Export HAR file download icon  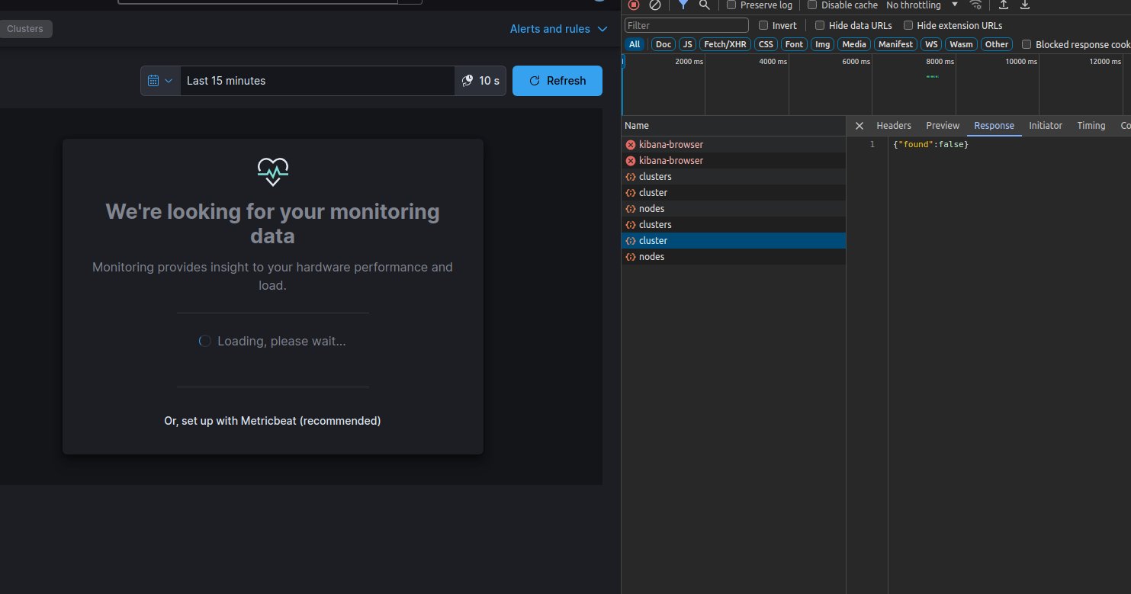pyautogui.click(x=1025, y=5)
